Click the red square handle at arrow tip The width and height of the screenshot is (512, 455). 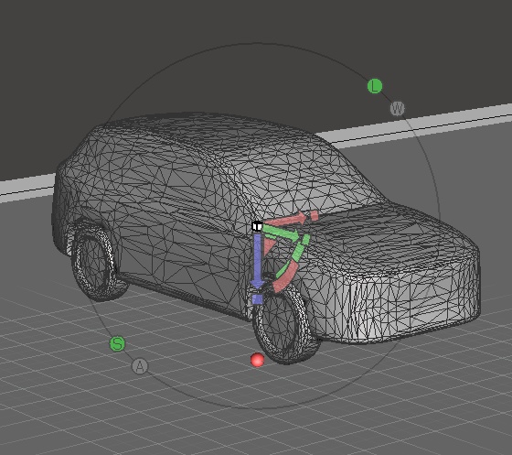click(x=314, y=215)
